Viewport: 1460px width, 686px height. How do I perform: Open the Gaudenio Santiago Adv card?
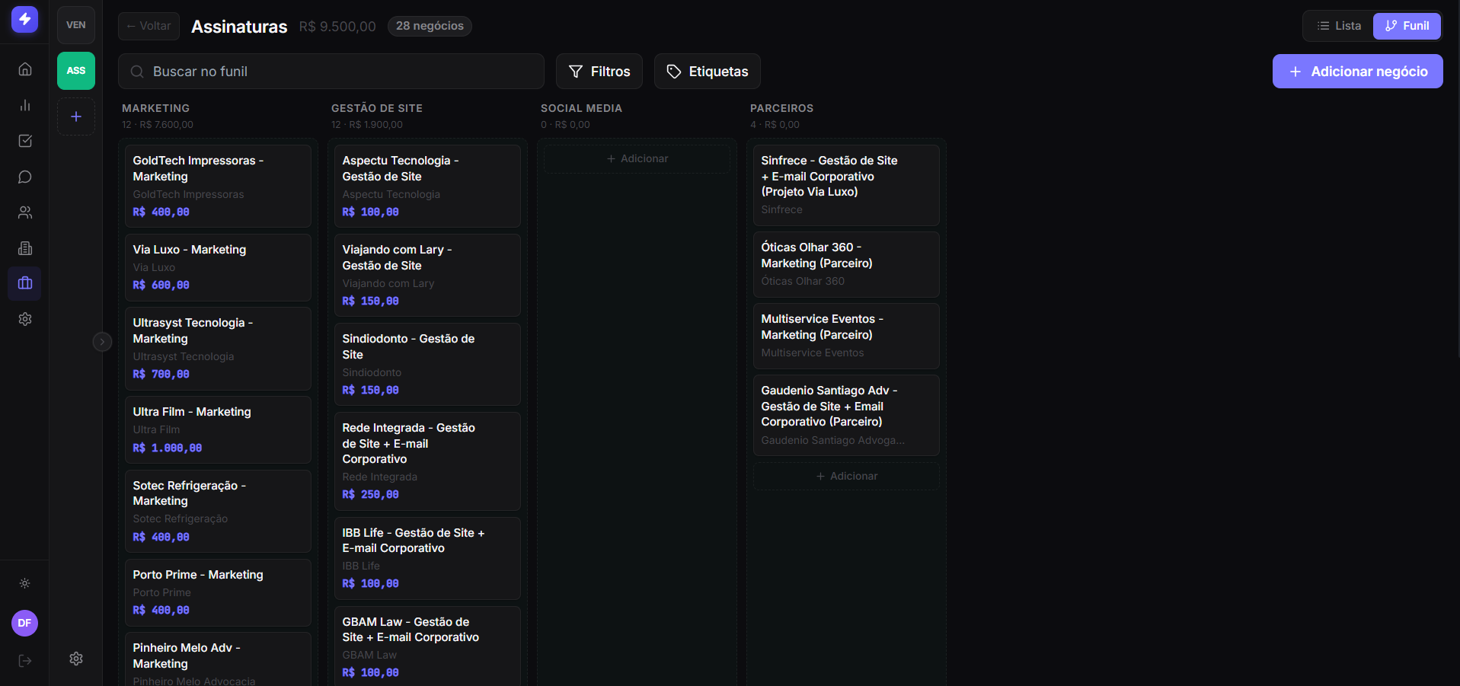point(846,415)
